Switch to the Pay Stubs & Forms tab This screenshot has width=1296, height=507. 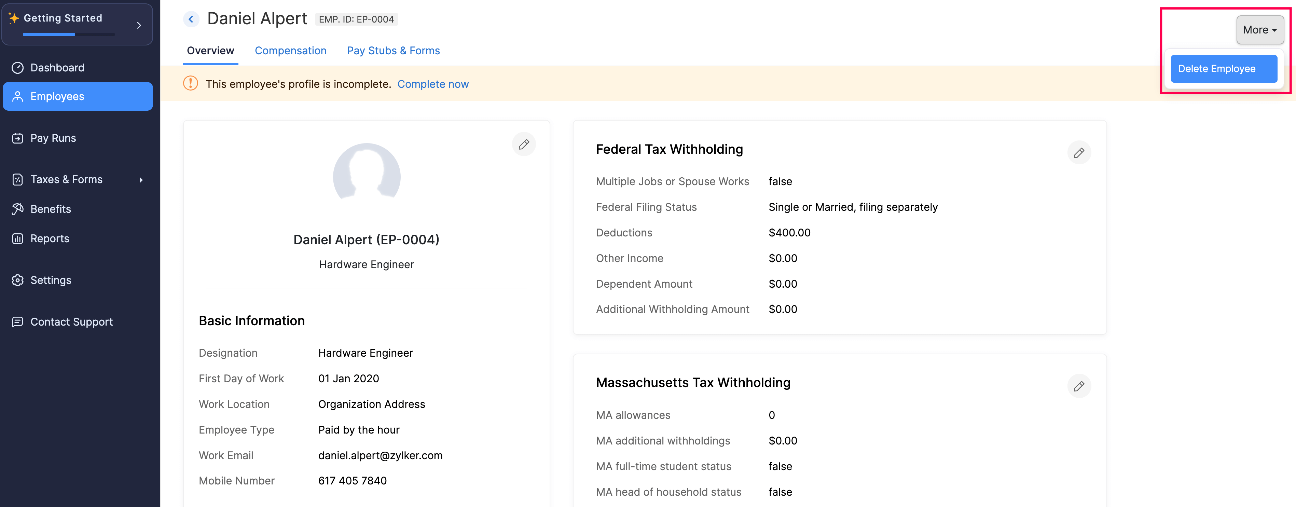394,51
